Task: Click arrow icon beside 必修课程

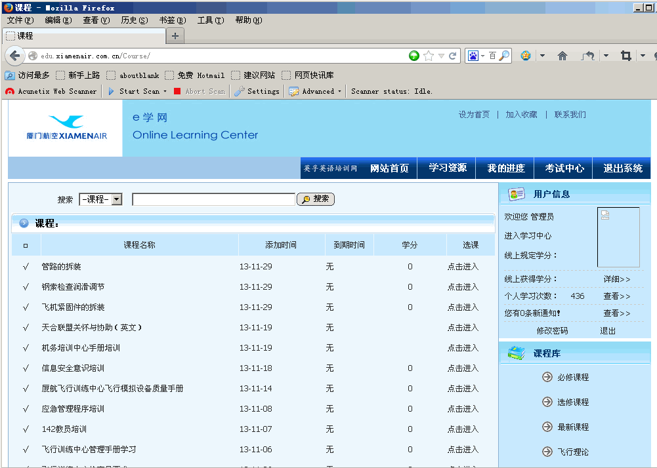Action: (x=547, y=377)
